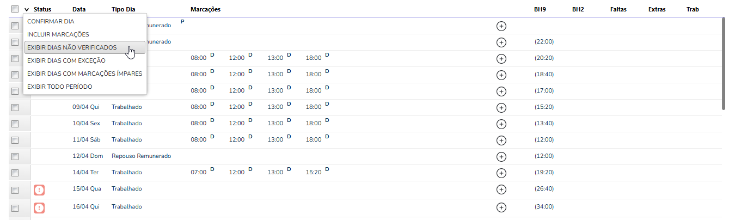Click the plus icon on the 14/04 Ter row

501,173
